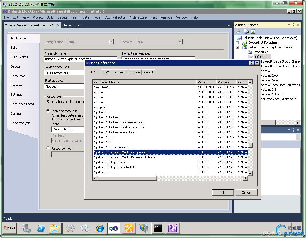Launch Internet Explorer from the taskbar
The width and height of the screenshot is (306, 238).
pyautogui.click(x=100, y=228)
